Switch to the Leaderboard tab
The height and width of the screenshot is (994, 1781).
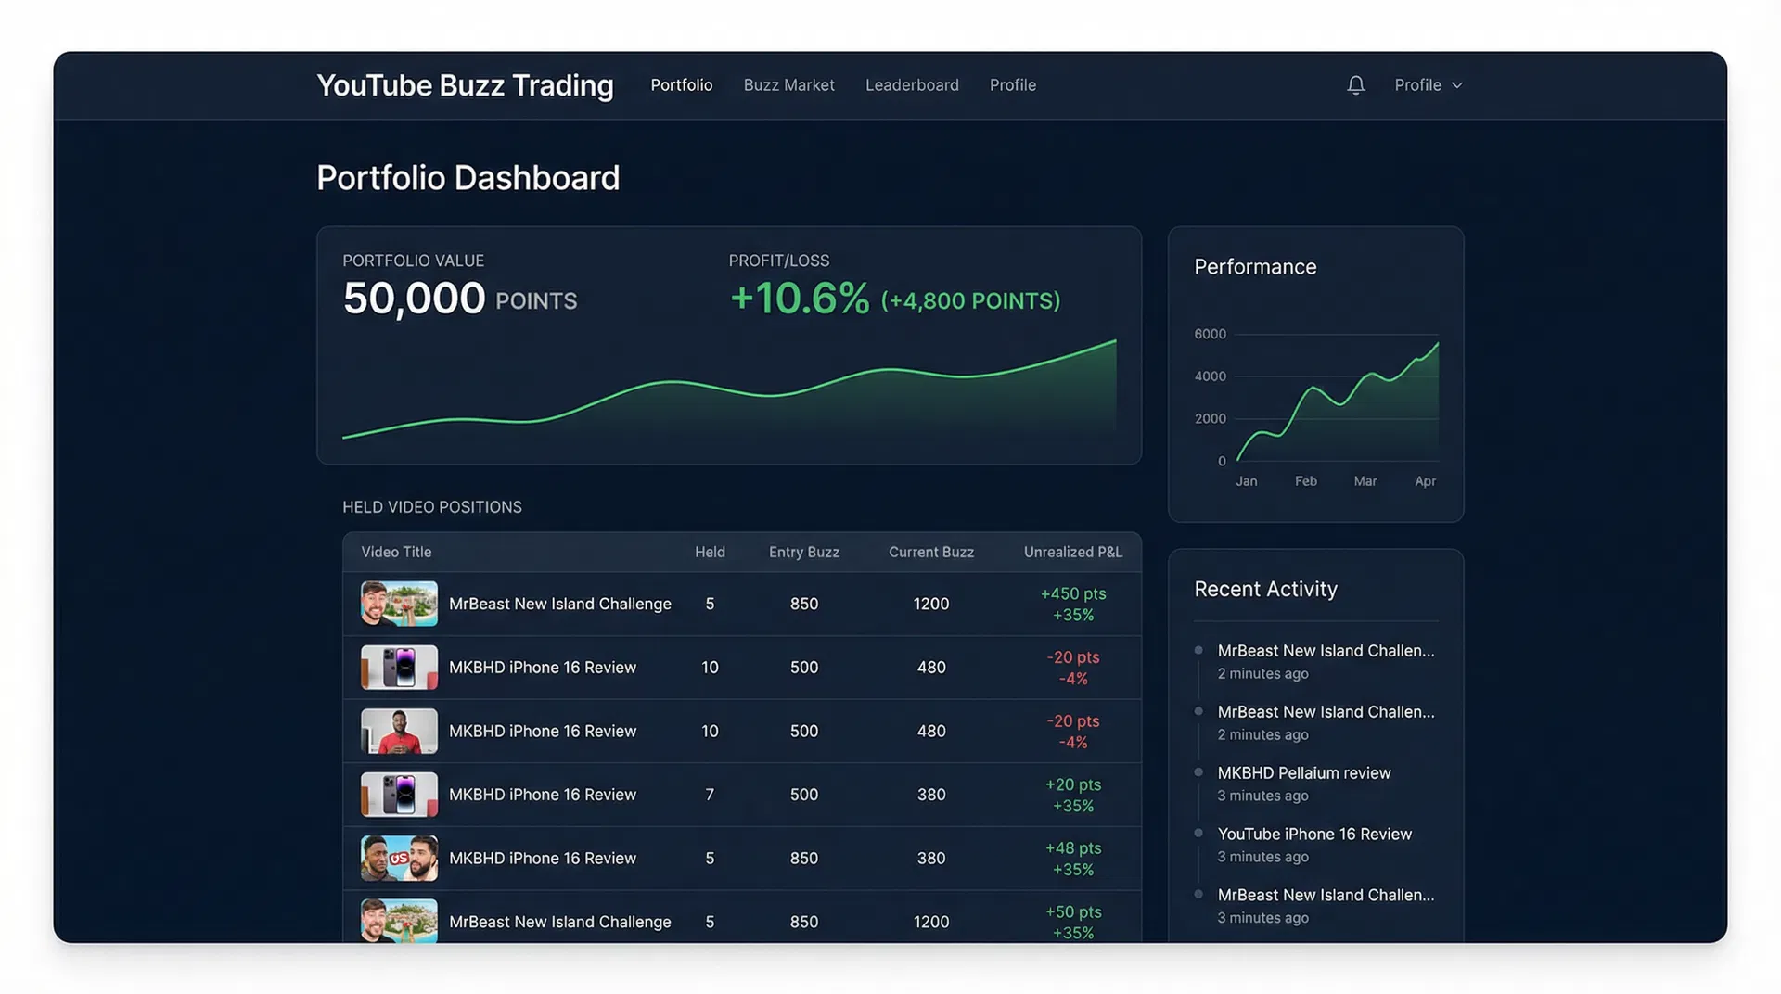[912, 85]
